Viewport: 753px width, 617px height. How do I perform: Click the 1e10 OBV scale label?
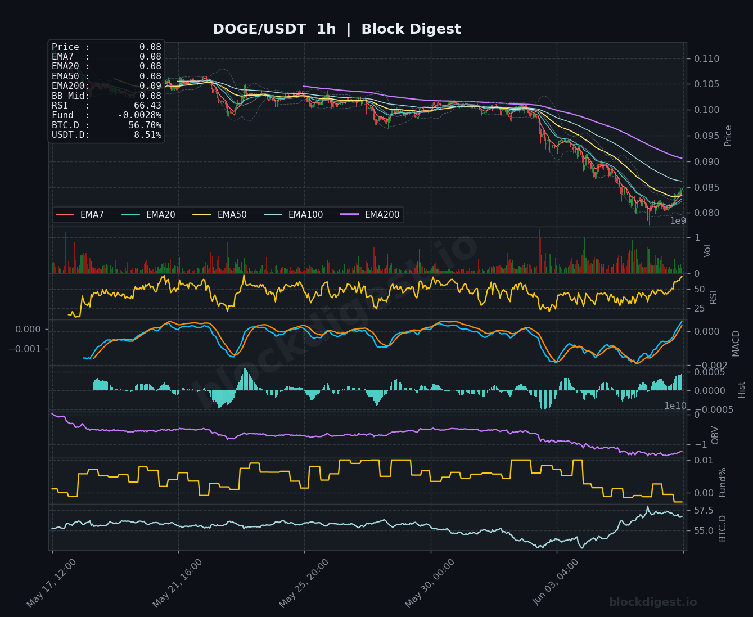pos(675,406)
